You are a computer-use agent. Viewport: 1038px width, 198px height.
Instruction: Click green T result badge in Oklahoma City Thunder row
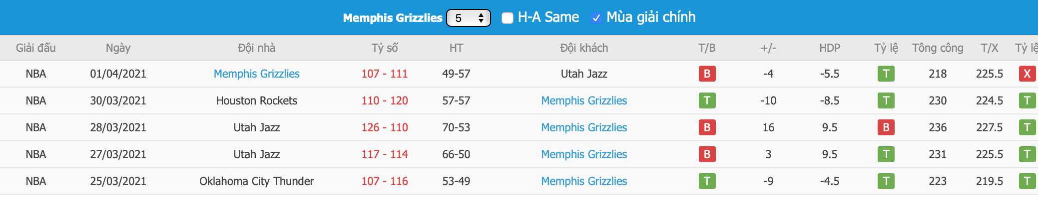coord(707,181)
